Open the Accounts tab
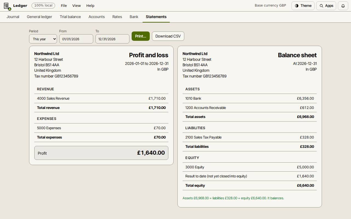Image resolution: width=351 pixels, height=219 pixels. click(97, 17)
